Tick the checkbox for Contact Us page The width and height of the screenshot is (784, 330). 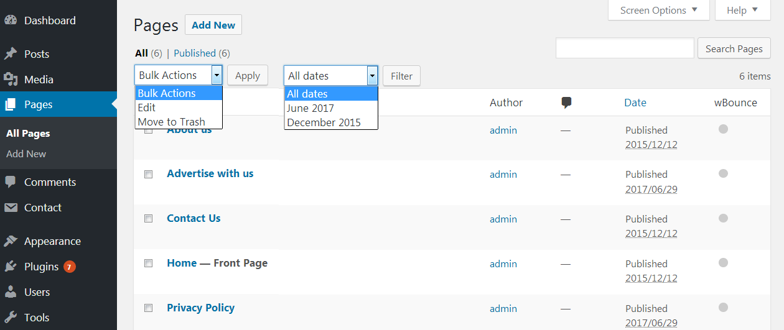pos(148,219)
